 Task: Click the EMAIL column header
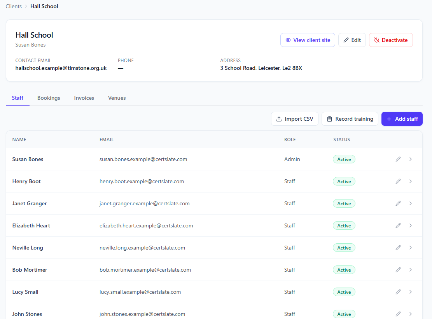(107, 140)
